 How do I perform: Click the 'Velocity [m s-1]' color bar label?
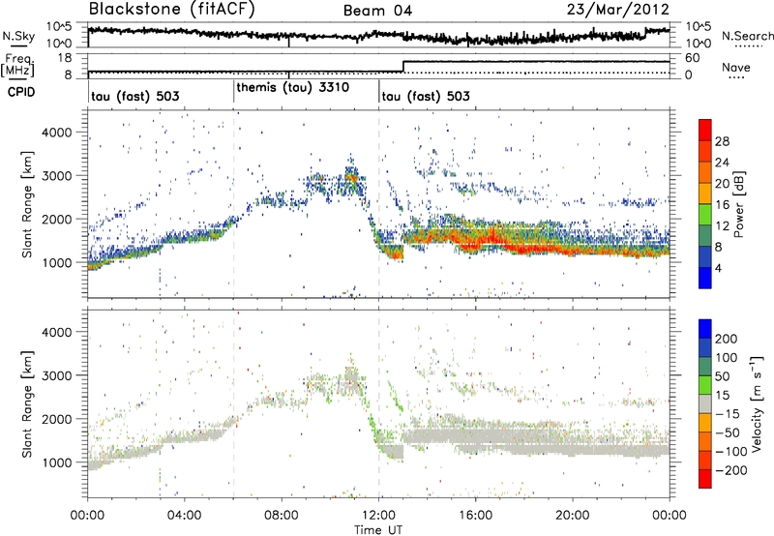pos(757,402)
